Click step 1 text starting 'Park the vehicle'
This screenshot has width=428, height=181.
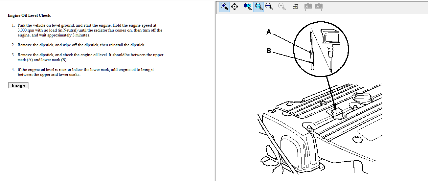click(x=90, y=30)
